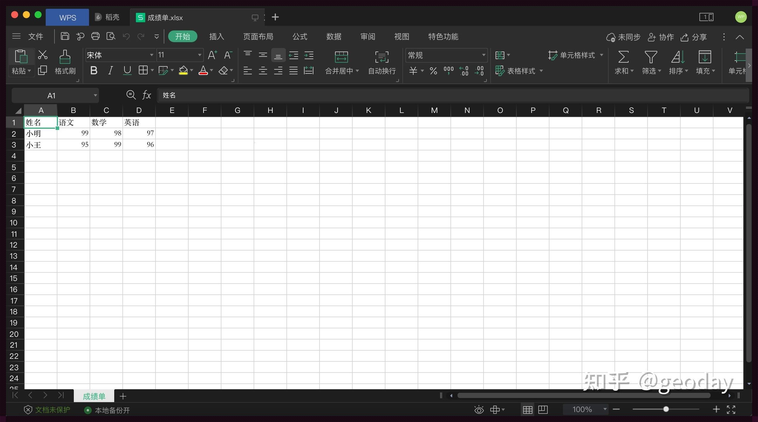The width and height of the screenshot is (758, 422).
Task: Expand Merge and Center (合并居中) arrow
Action: pyautogui.click(x=357, y=71)
